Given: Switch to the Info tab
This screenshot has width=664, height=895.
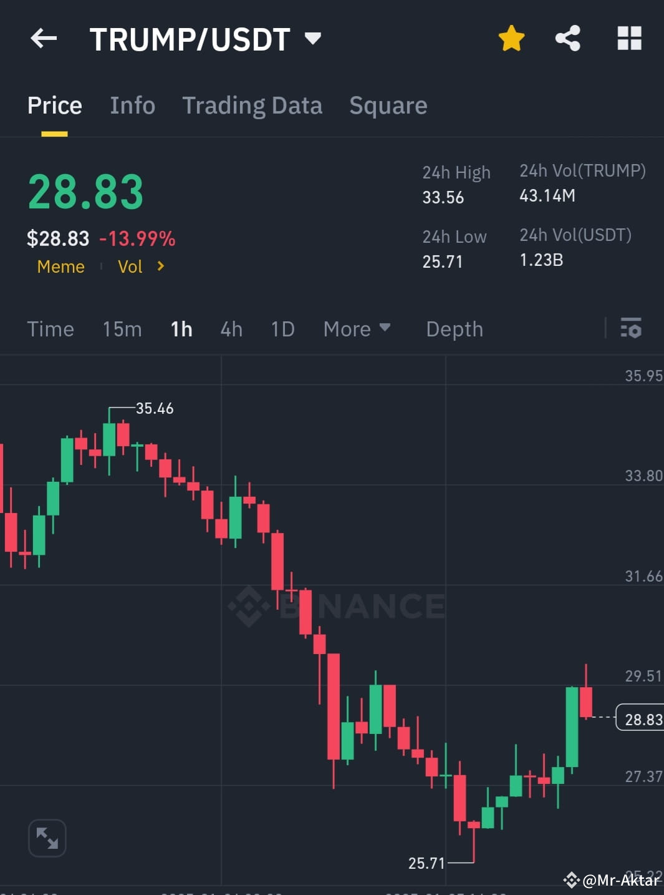Looking at the screenshot, I should point(132,105).
